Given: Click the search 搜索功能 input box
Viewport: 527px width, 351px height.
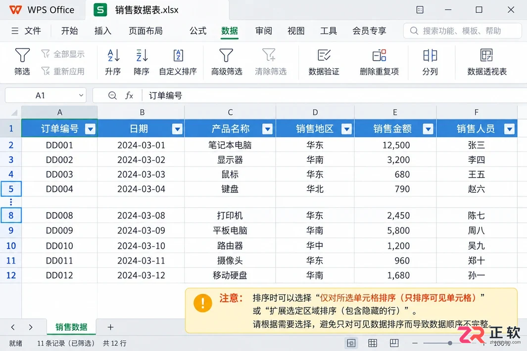Looking at the screenshot, I should [x=463, y=31].
